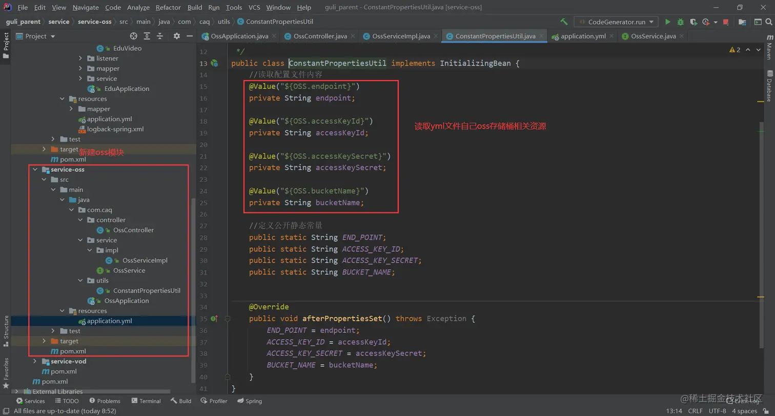Open the Project Structure dialog icon
This screenshot has width=775, height=416.
coord(742,22)
